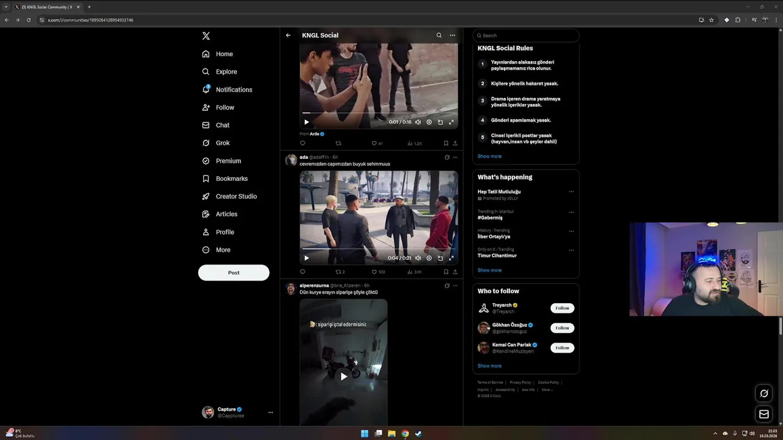The height and width of the screenshot is (440, 783).
Task: Open settings gear on ada's video
Action: 429,258
